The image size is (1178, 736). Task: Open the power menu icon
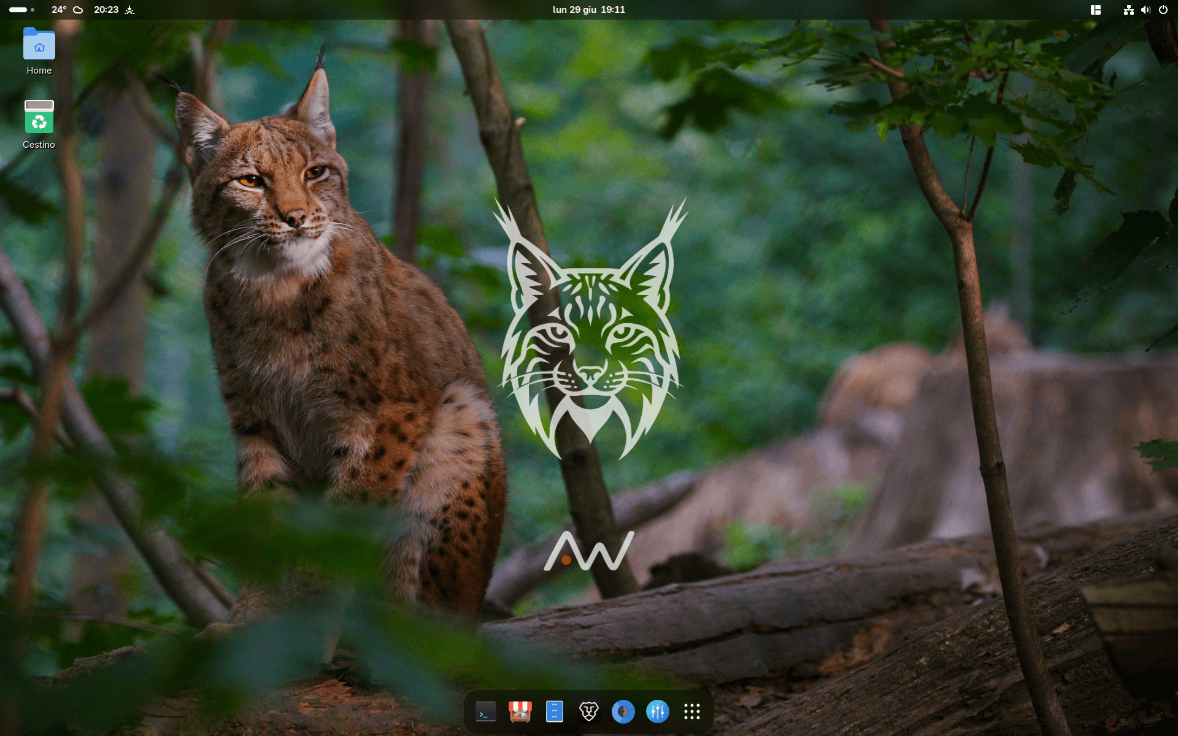(x=1163, y=10)
